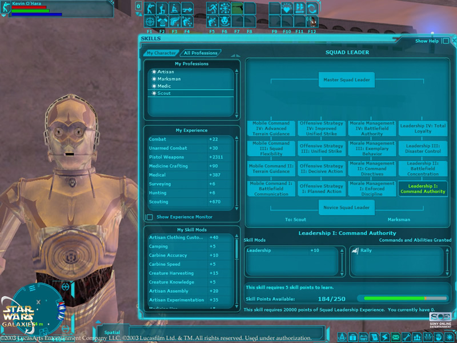The height and width of the screenshot is (343, 457).
Task: Open the mail envelope icon in bottom bar
Action: point(395,337)
